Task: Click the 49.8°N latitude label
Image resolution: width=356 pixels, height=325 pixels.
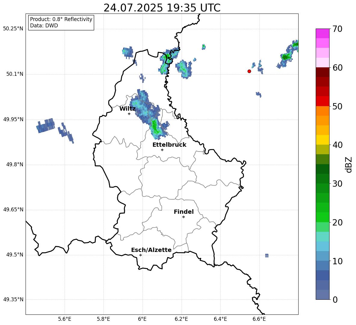Action: pyautogui.click(x=15, y=164)
